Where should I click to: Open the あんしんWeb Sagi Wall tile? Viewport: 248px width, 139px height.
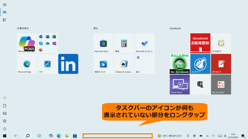coord(180,64)
